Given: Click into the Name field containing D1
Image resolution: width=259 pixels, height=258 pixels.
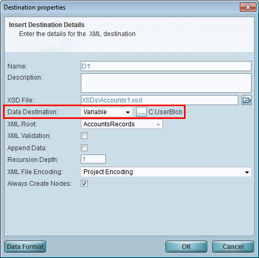Looking at the screenshot, I should (166, 66).
